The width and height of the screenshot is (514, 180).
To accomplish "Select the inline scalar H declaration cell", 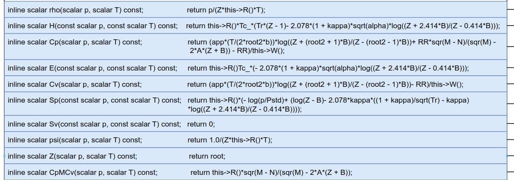I will (92, 26).
